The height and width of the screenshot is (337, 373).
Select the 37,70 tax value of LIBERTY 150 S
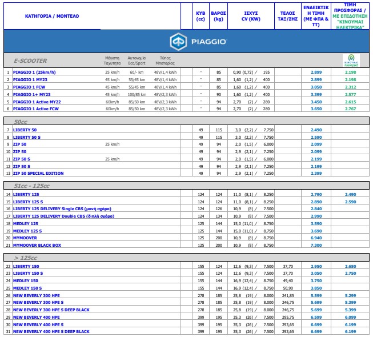(x=288, y=273)
